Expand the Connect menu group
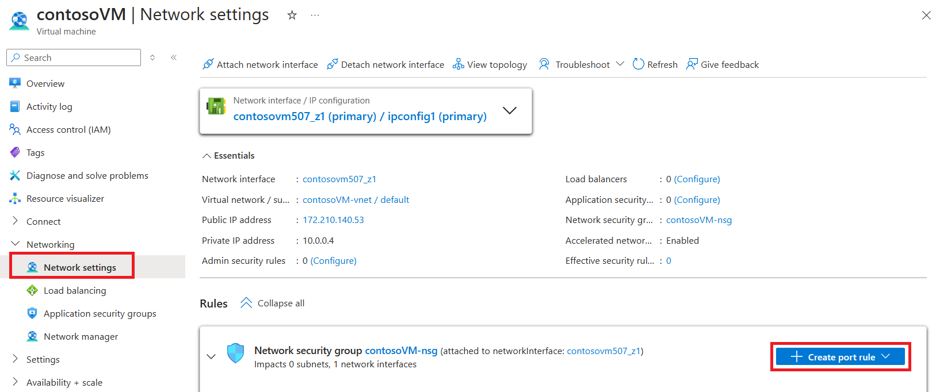 [x=16, y=221]
